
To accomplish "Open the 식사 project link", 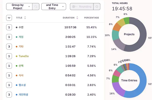I will (x=21, y=75).
